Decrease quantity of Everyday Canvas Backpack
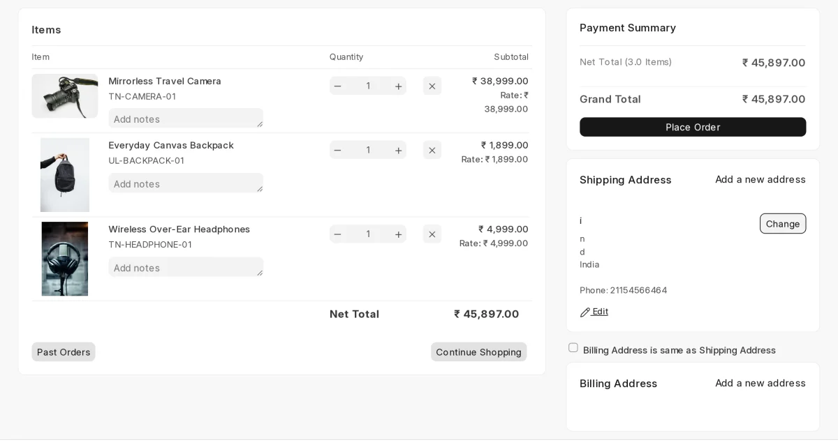Image resolution: width=838 pixels, height=447 pixels. (338, 150)
